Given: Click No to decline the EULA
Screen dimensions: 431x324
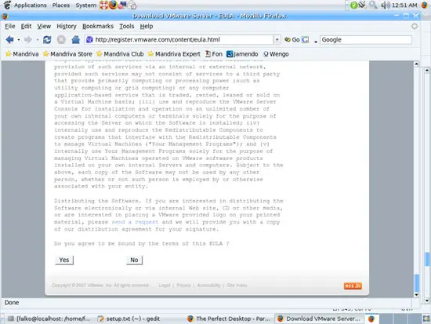Looking at the screenshot, I should 134,260.
